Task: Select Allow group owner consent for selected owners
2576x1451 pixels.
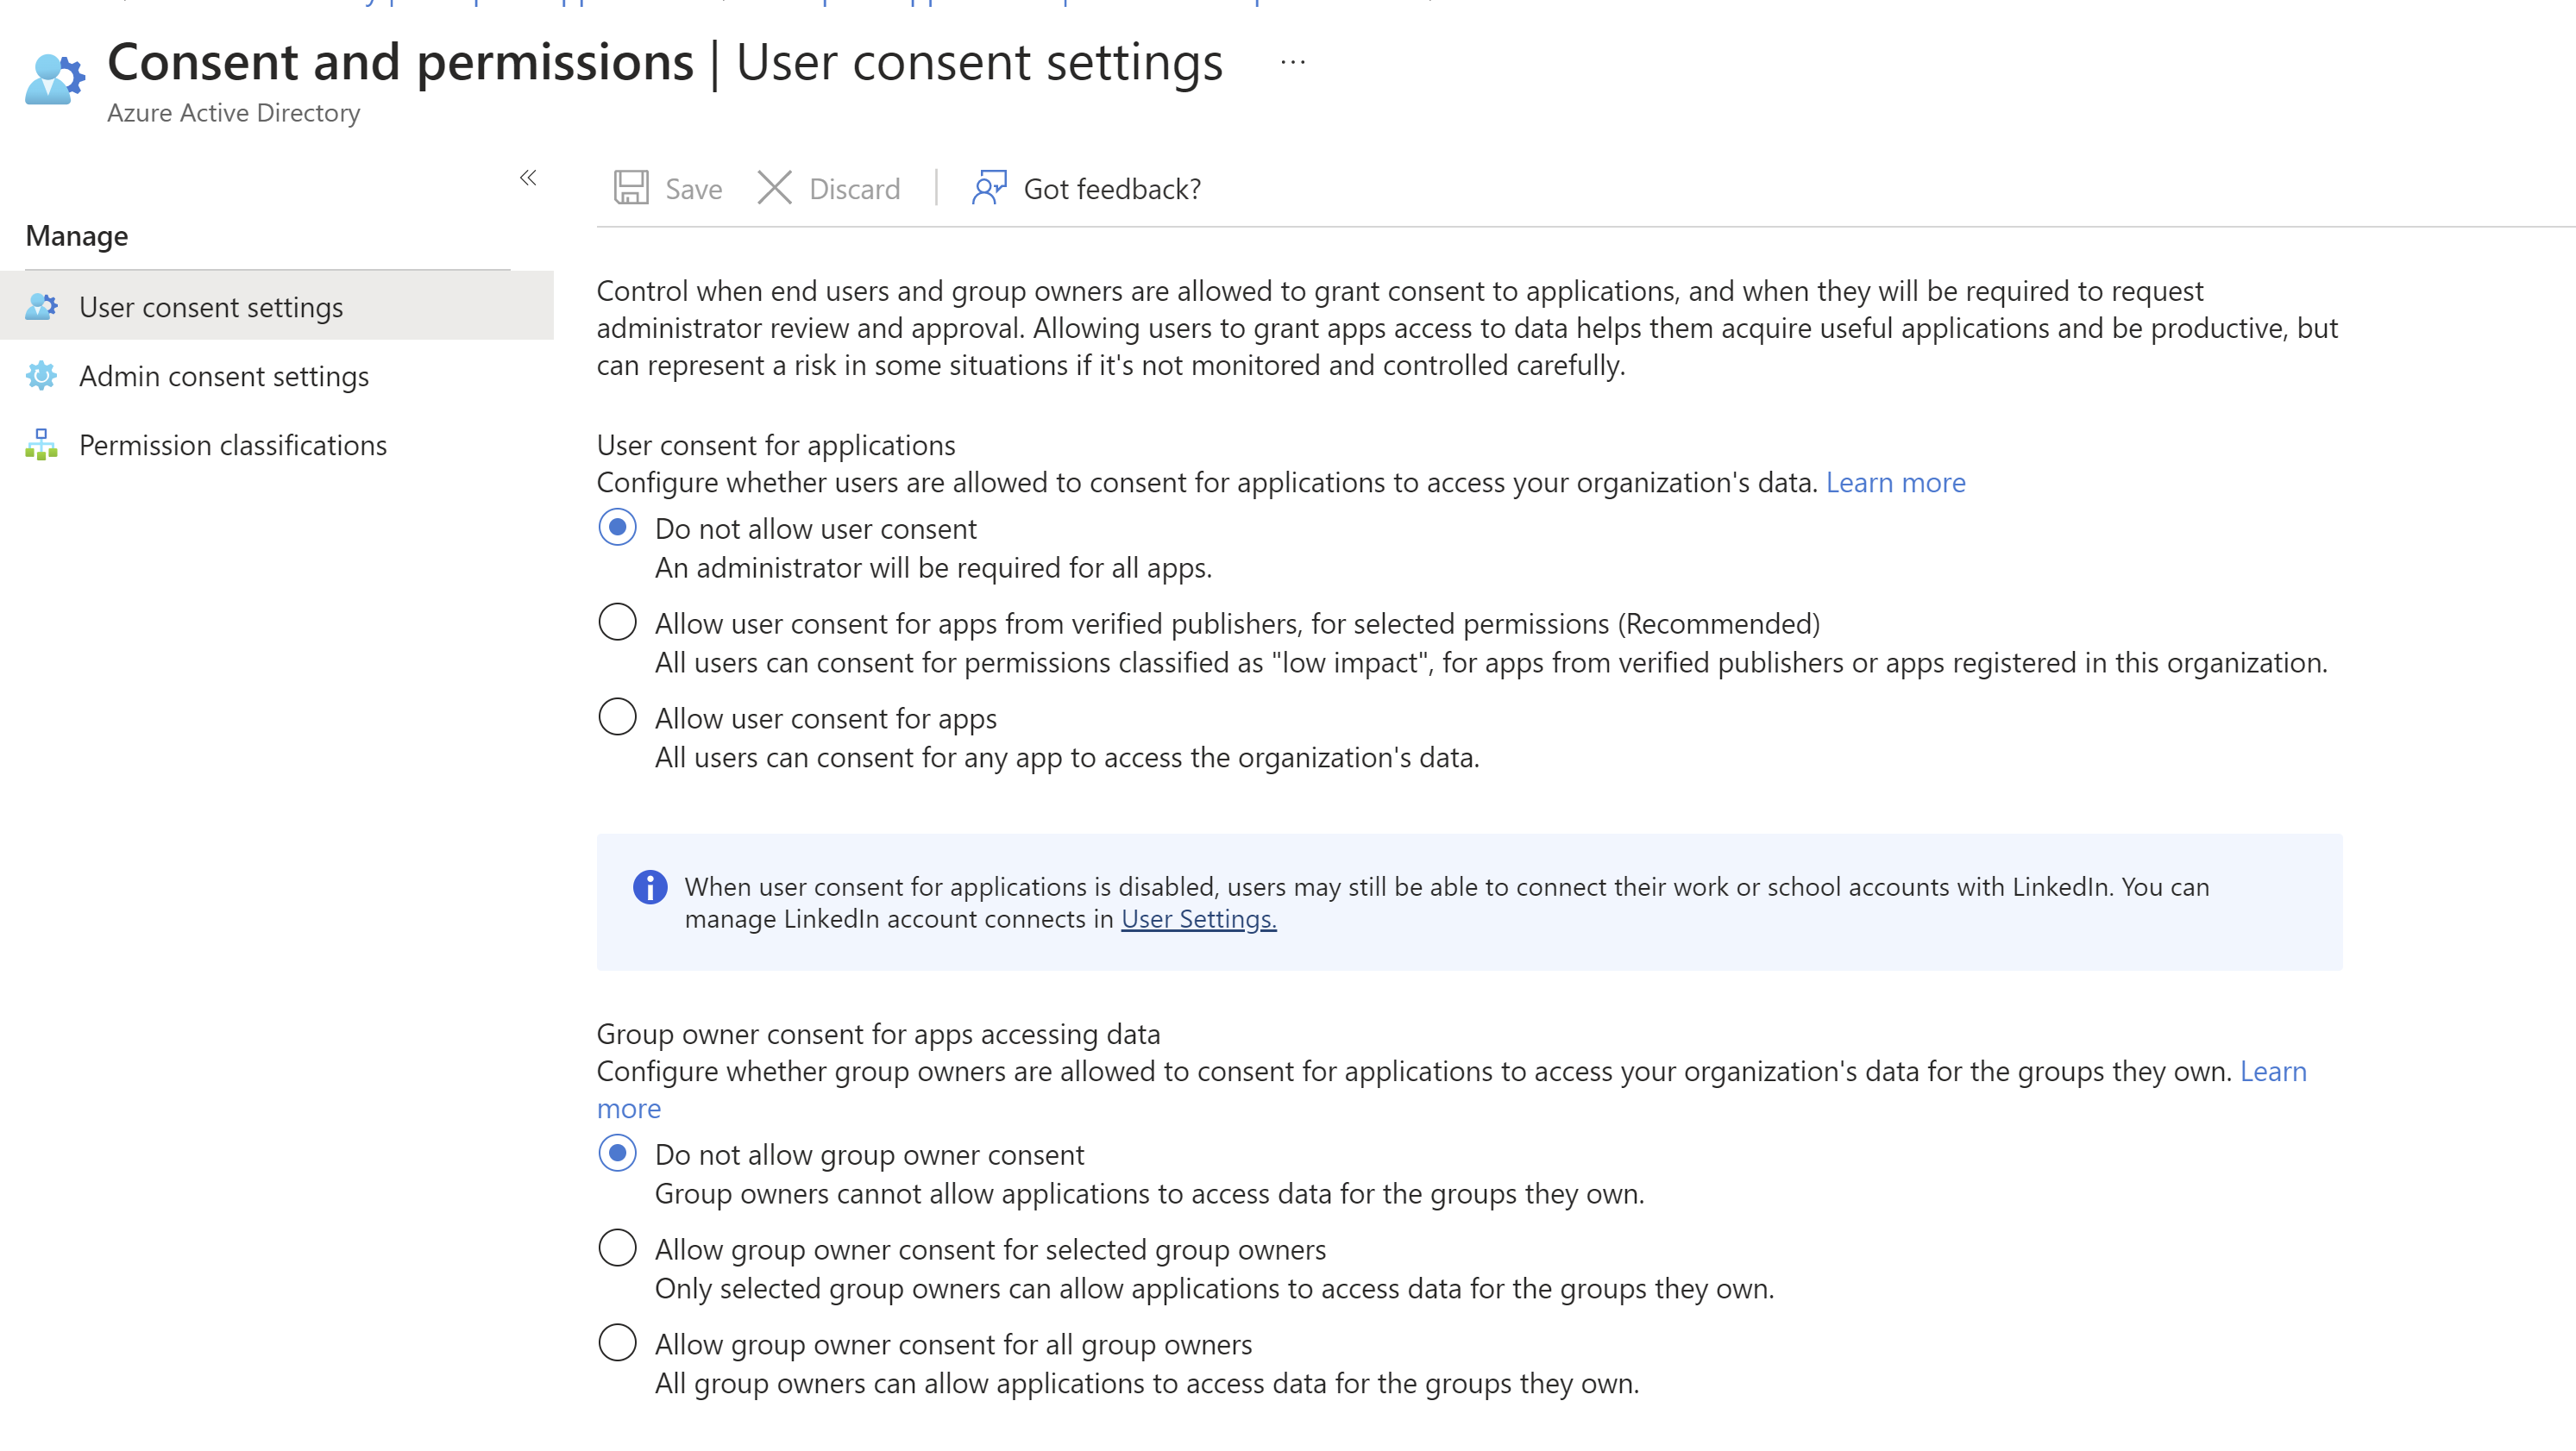Action: 617,1249
